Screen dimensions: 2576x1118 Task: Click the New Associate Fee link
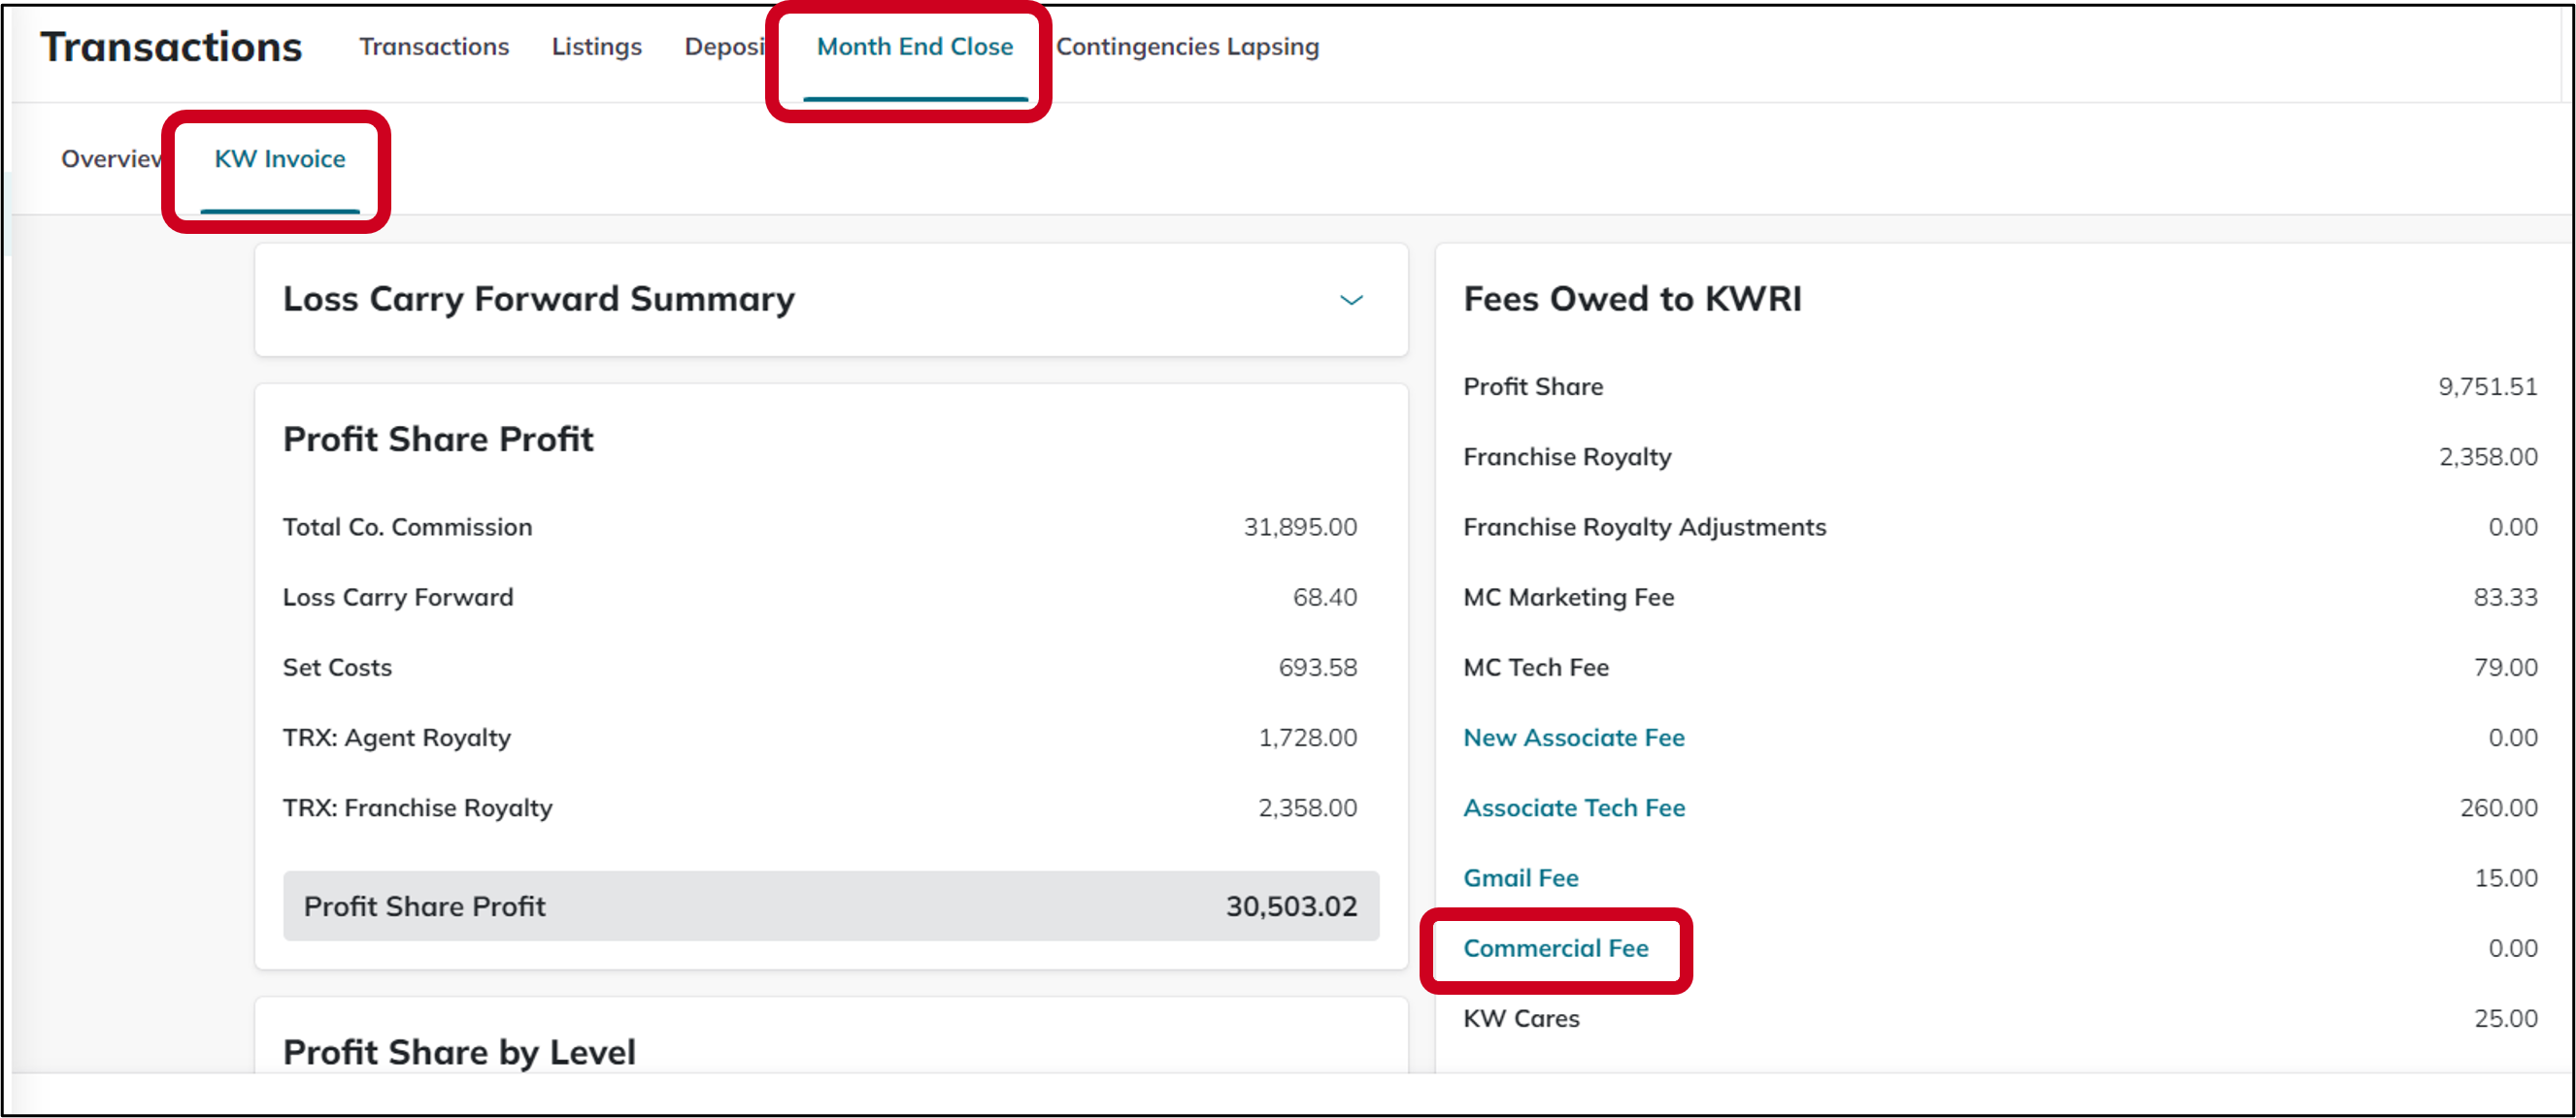1573,738
